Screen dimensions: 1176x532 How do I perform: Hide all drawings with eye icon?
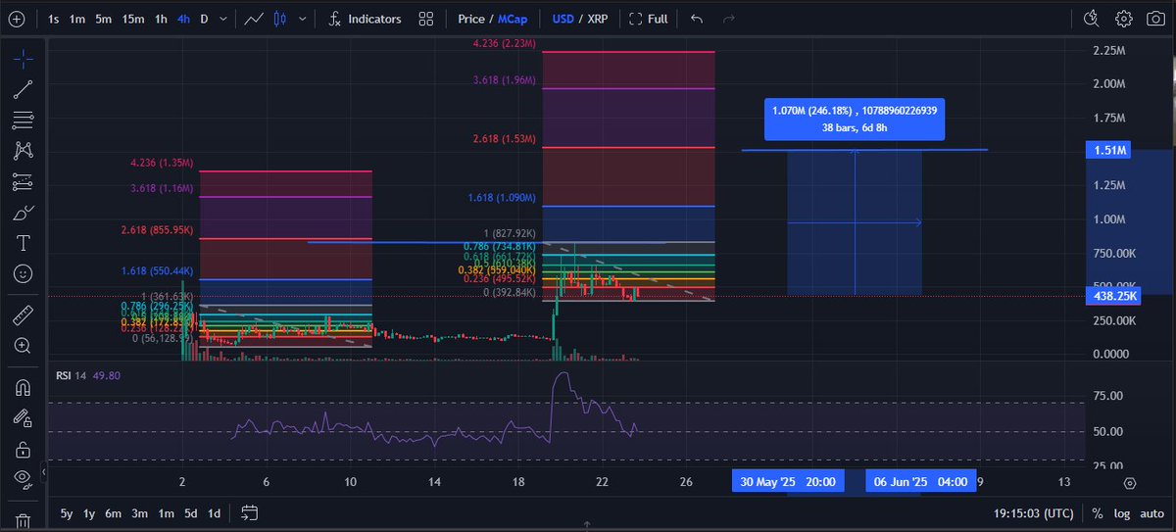coord(24,479)
